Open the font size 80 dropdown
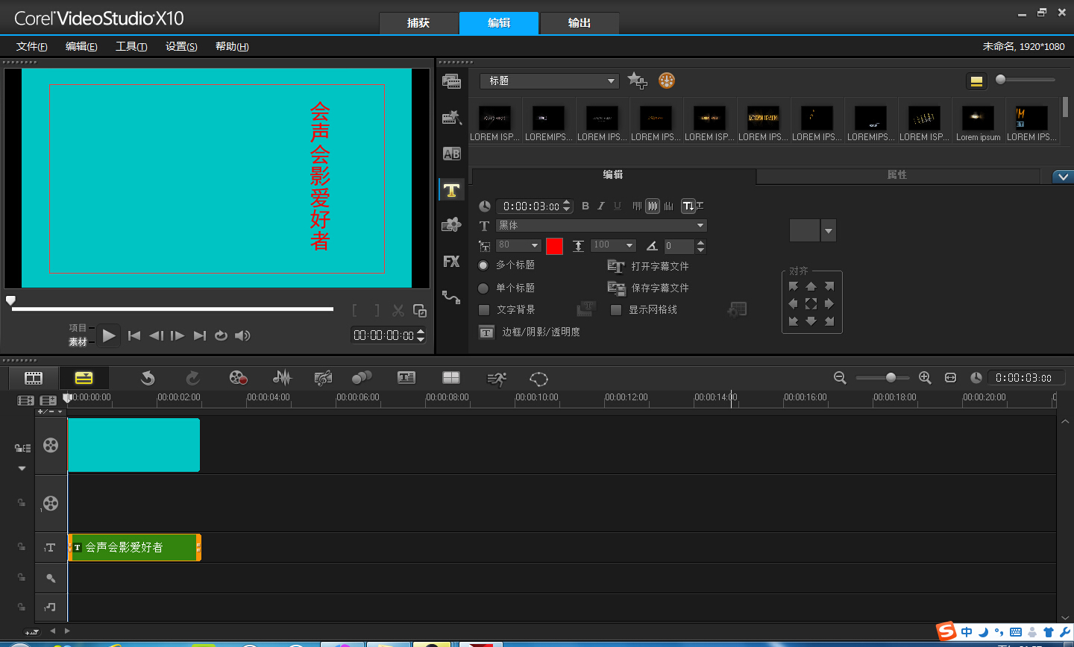1074x647 pixels. click(x=518, y=245)
